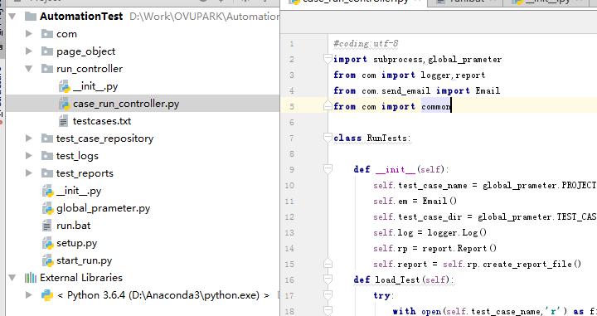The width and height of the screenshot is (597, 316).
Task: Toggle the import block fold at line 2
Action: (x=328, y=59)
